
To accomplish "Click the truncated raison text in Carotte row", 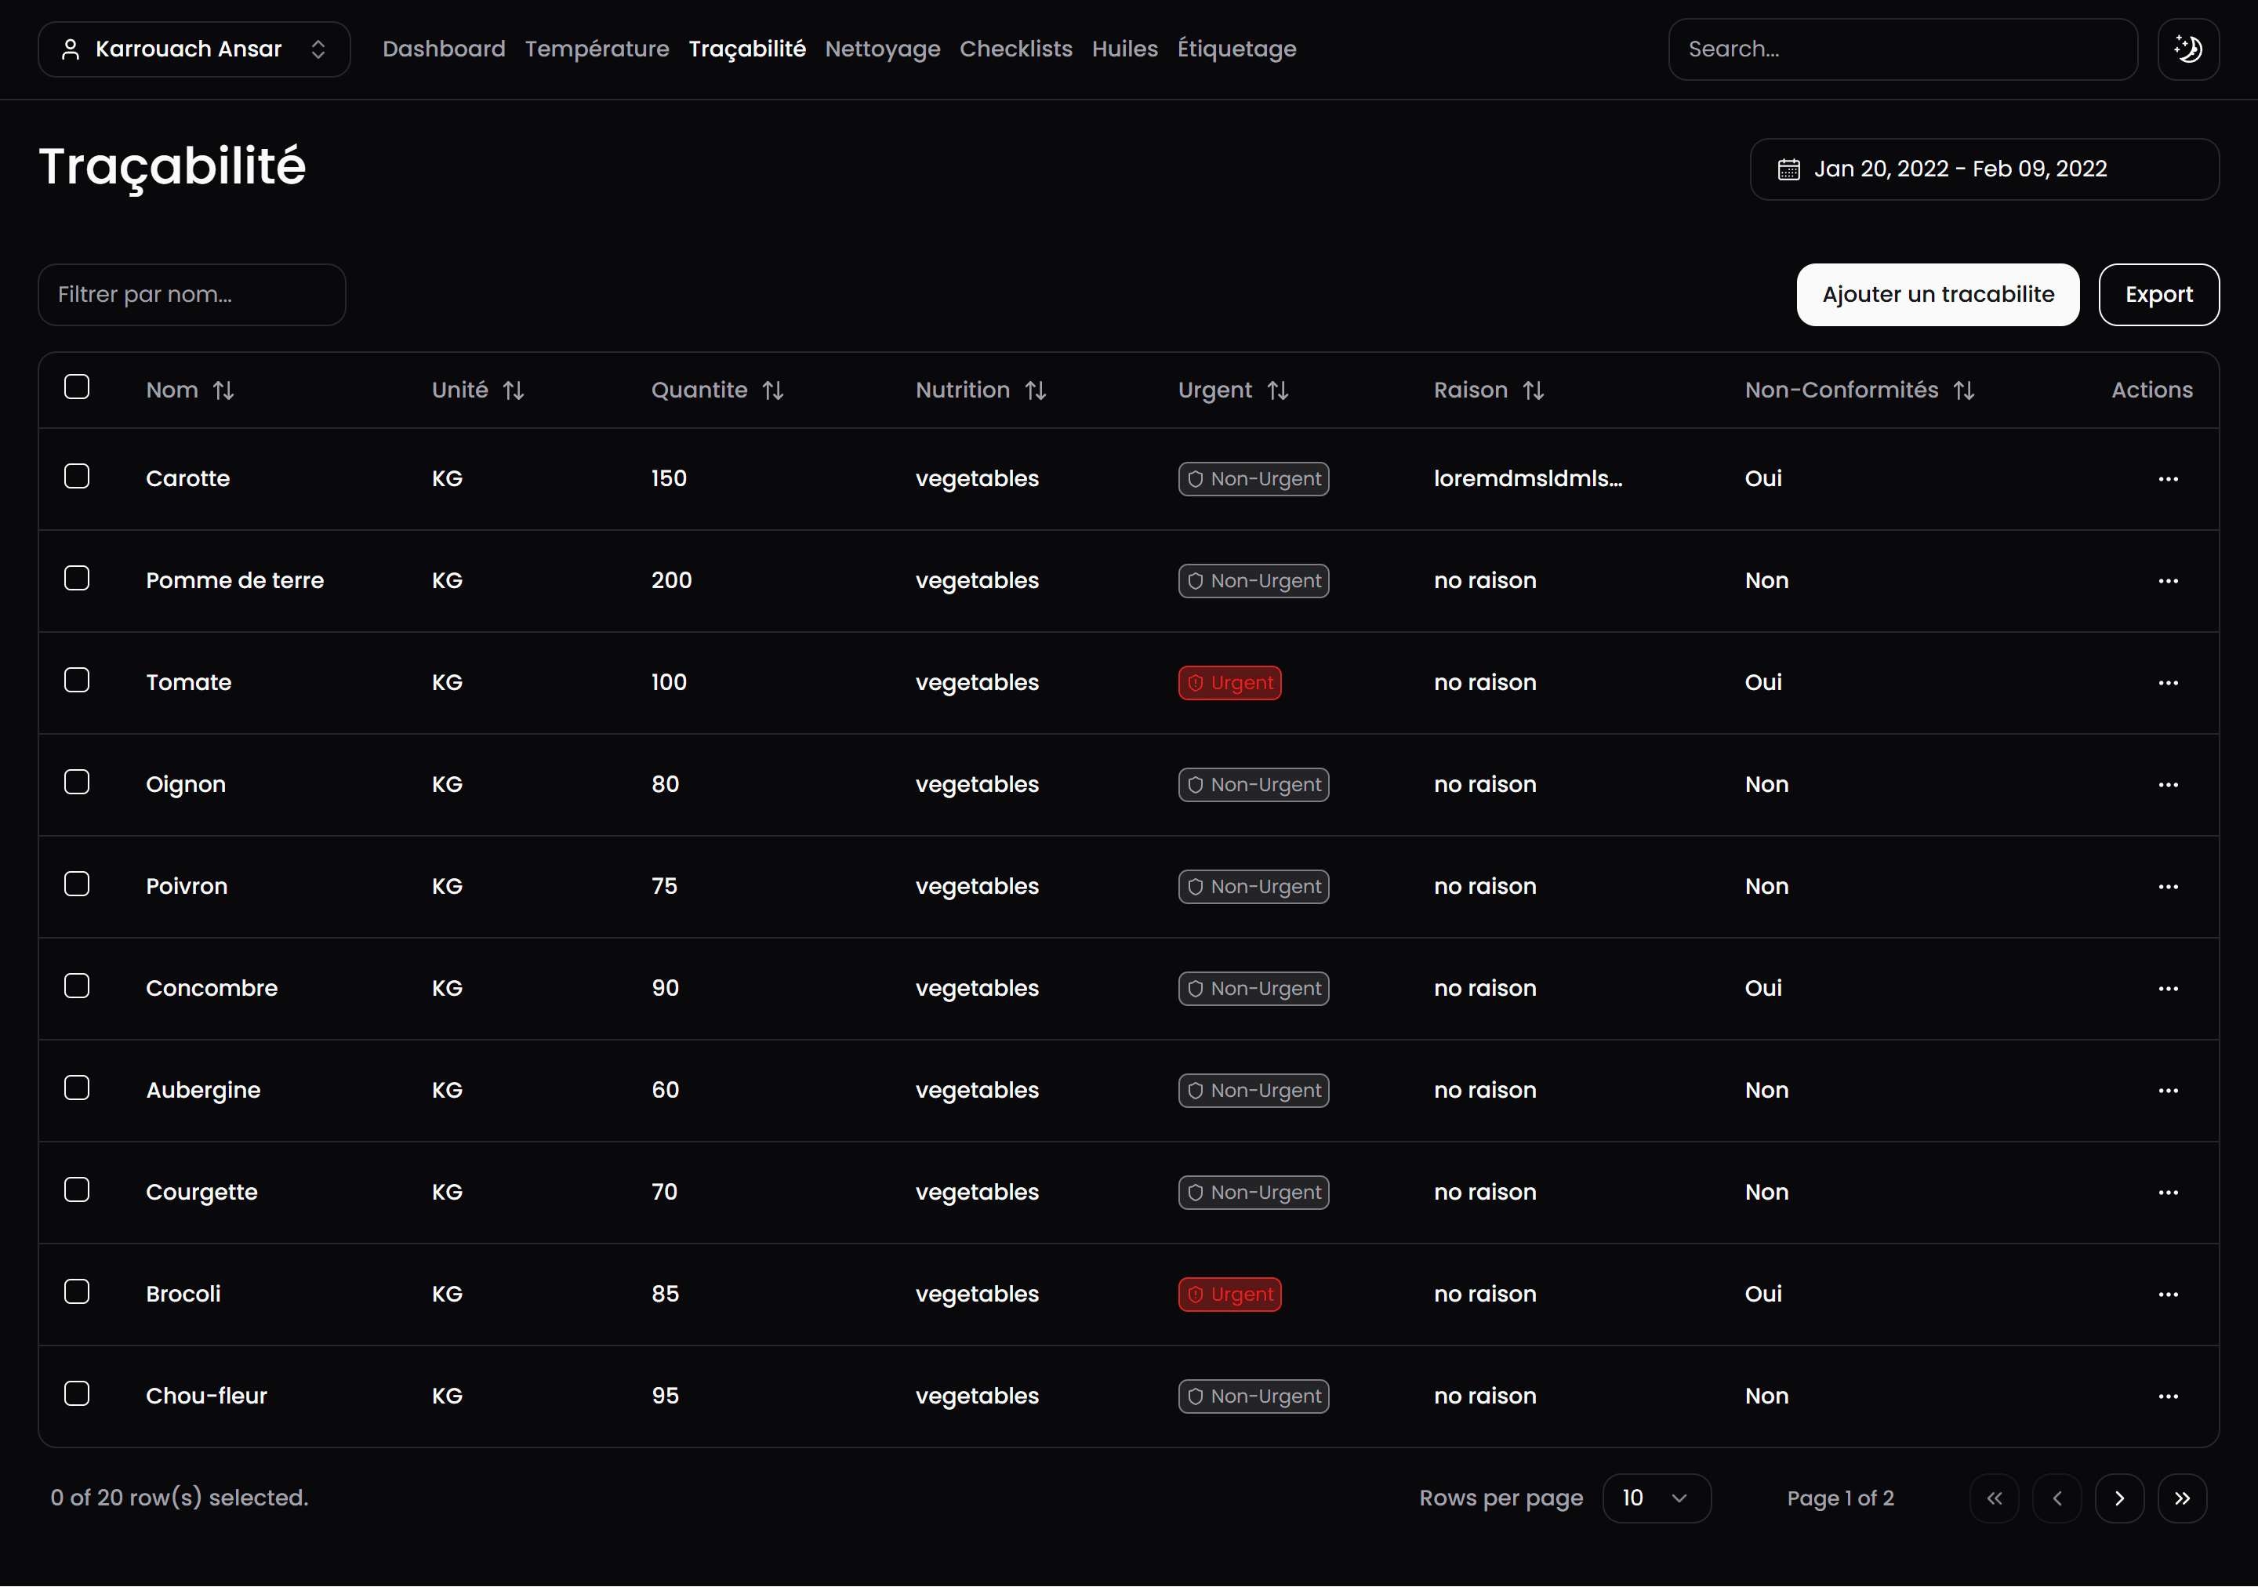I will coord(1528,479).
